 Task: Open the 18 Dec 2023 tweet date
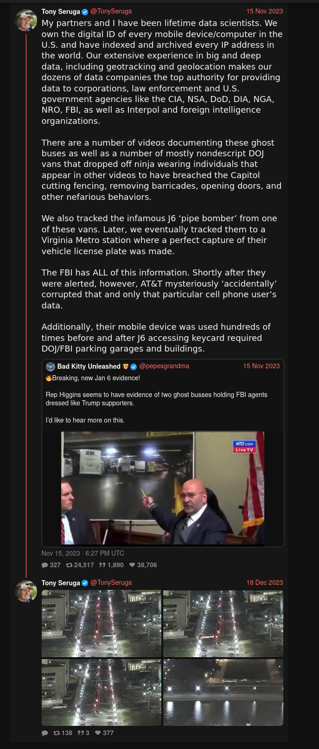(x=264, y=583)
